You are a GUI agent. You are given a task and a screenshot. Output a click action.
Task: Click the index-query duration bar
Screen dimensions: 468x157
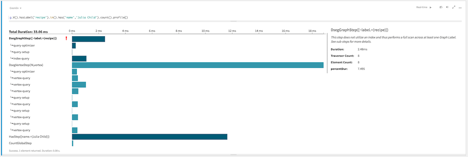[79, 58]
